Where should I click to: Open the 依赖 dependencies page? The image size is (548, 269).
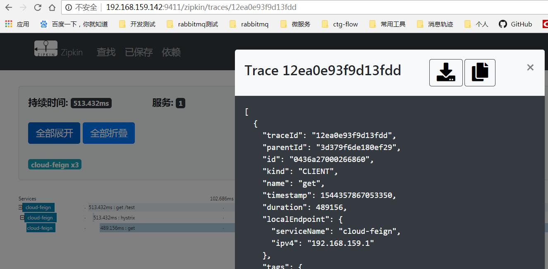tap(171, 52)
